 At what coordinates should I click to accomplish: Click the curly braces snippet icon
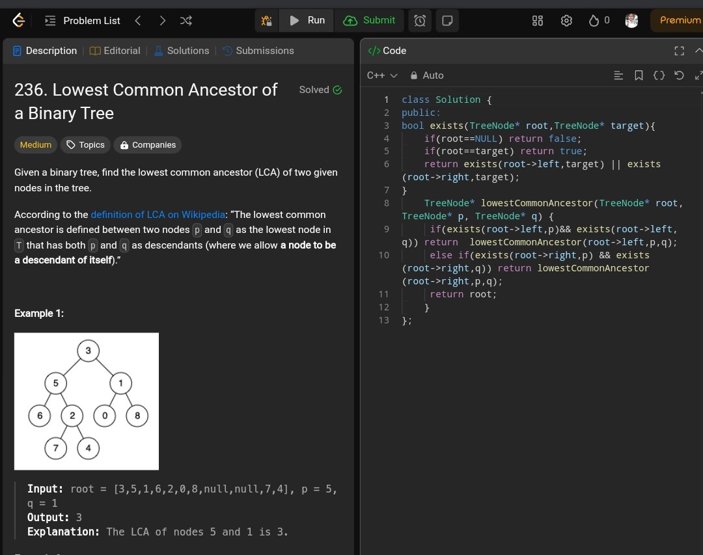coord(659,75)
